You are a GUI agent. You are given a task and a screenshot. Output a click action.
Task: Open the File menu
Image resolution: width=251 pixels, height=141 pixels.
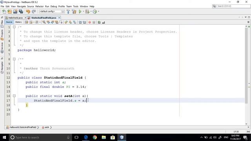pyautogui.click(x=2, y=6)
